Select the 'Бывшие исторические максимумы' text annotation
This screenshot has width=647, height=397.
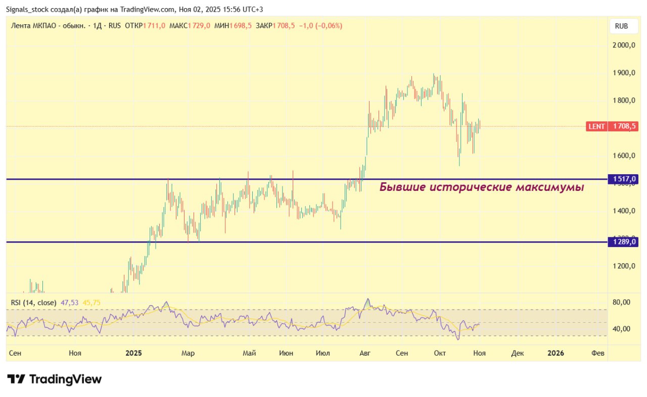481,187
